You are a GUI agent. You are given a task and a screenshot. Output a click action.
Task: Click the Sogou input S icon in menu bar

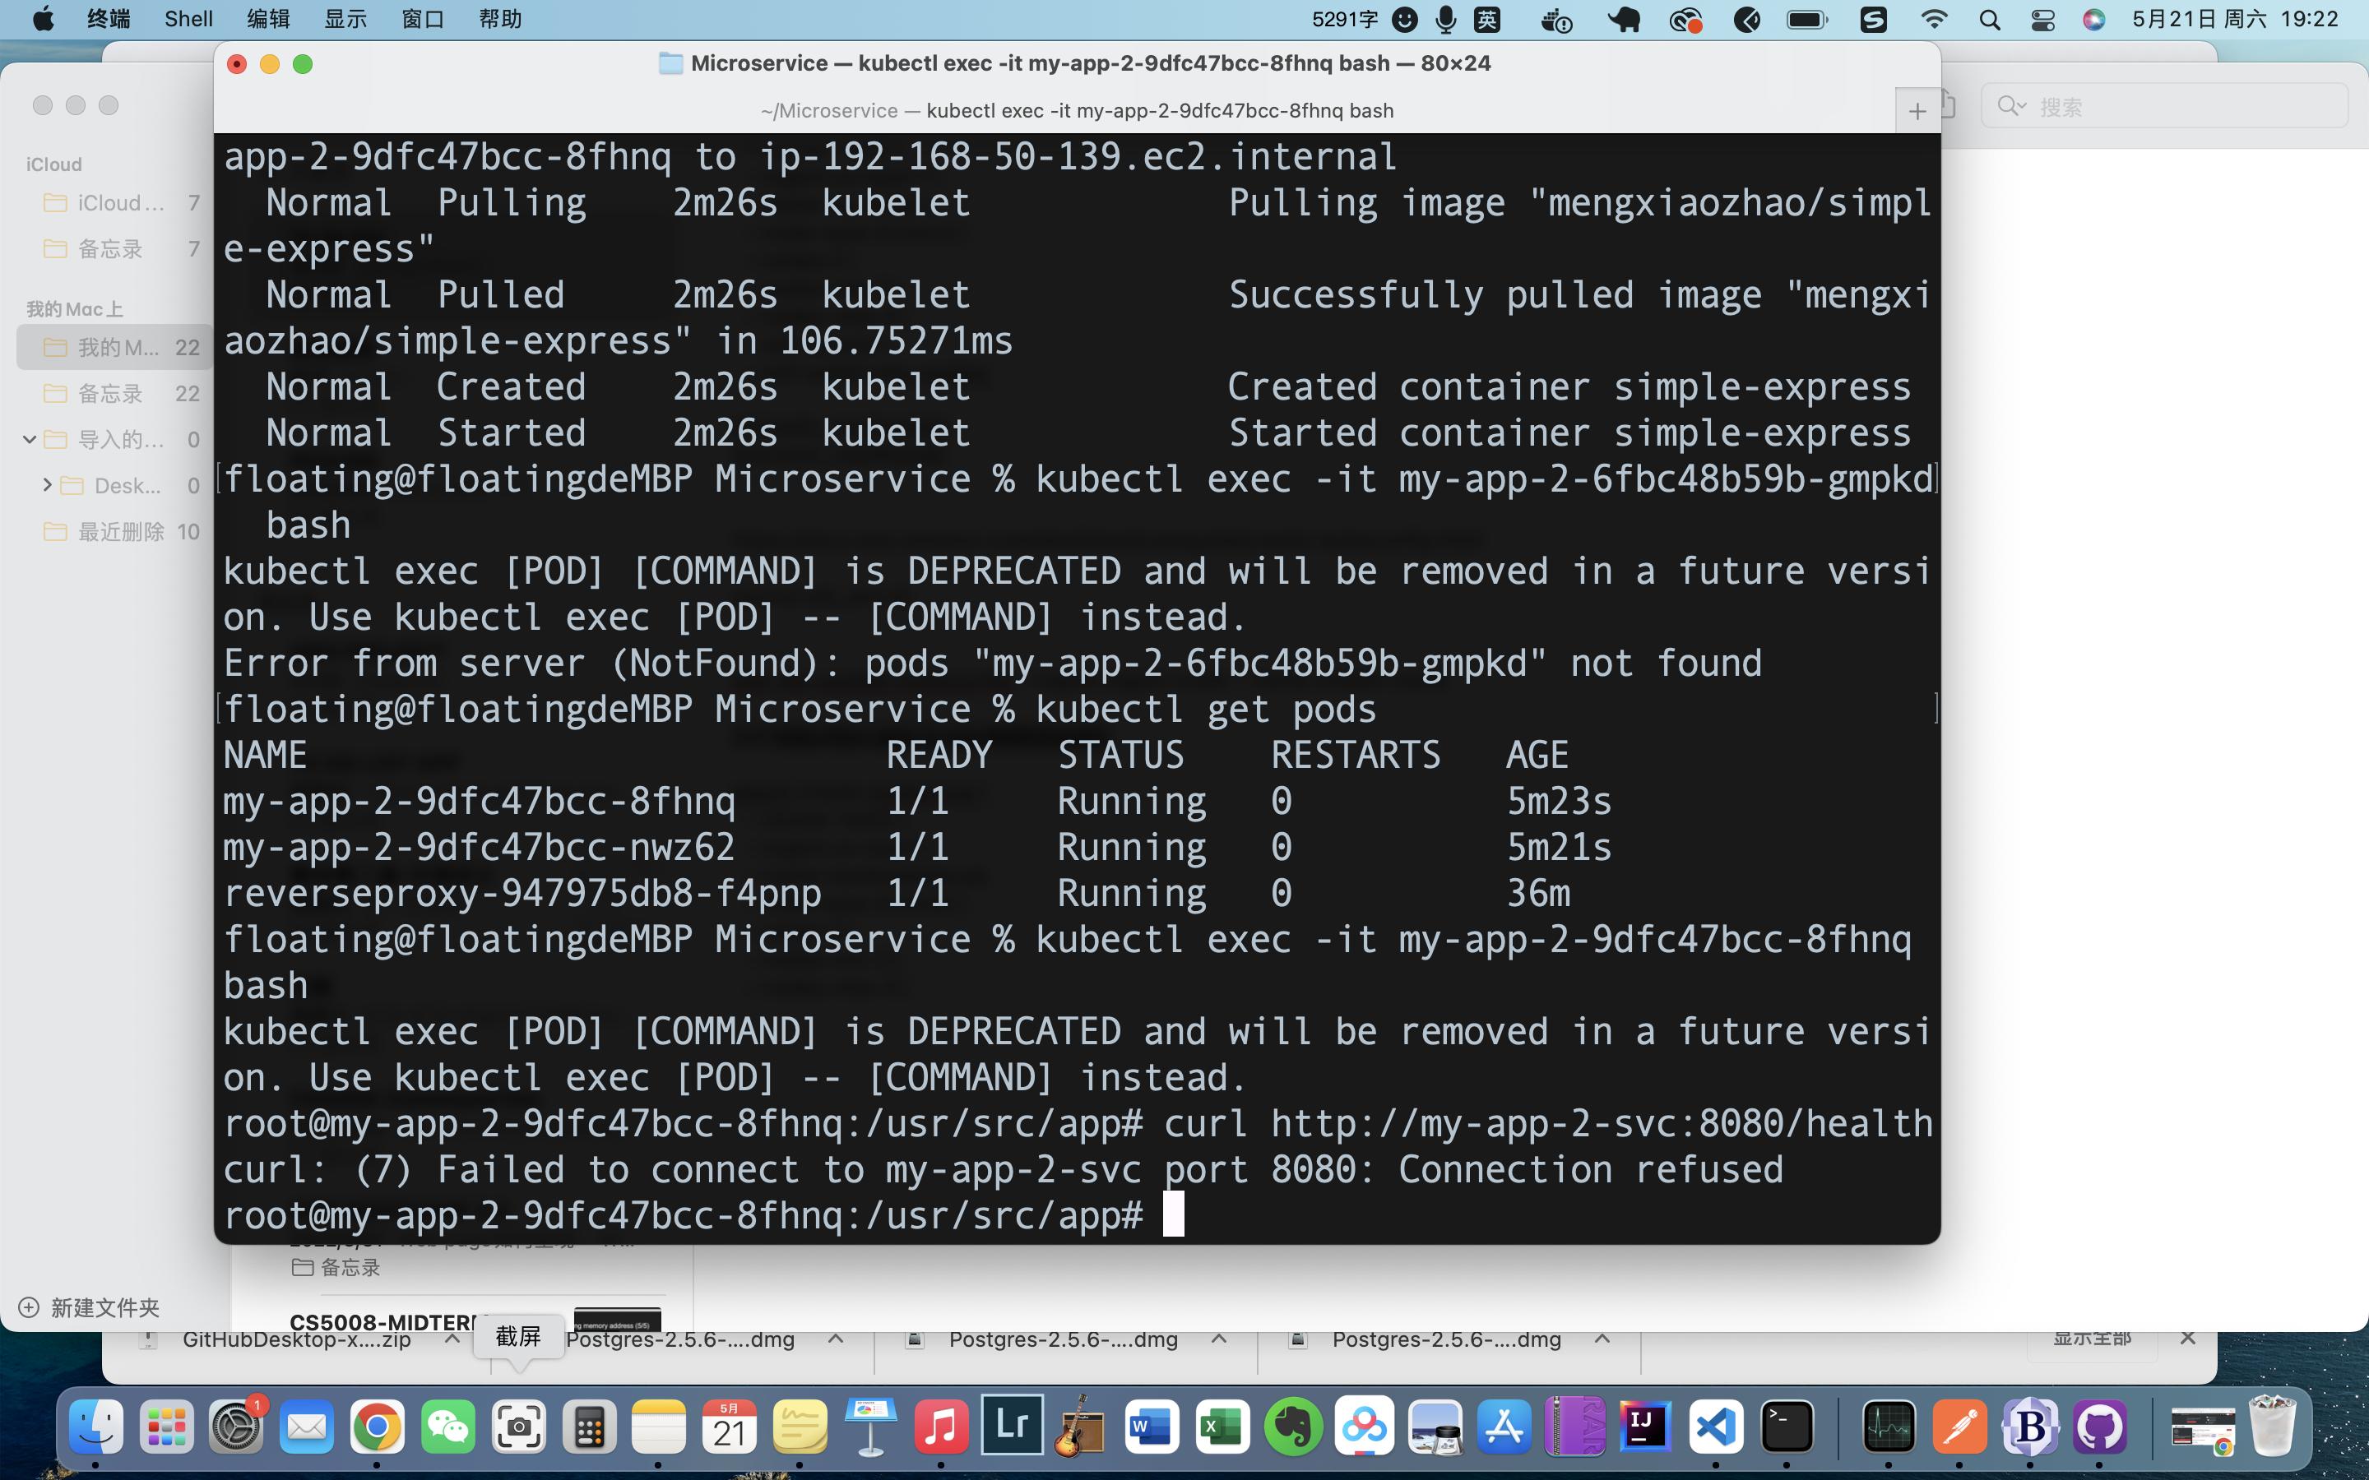[x=1873, y=20]
